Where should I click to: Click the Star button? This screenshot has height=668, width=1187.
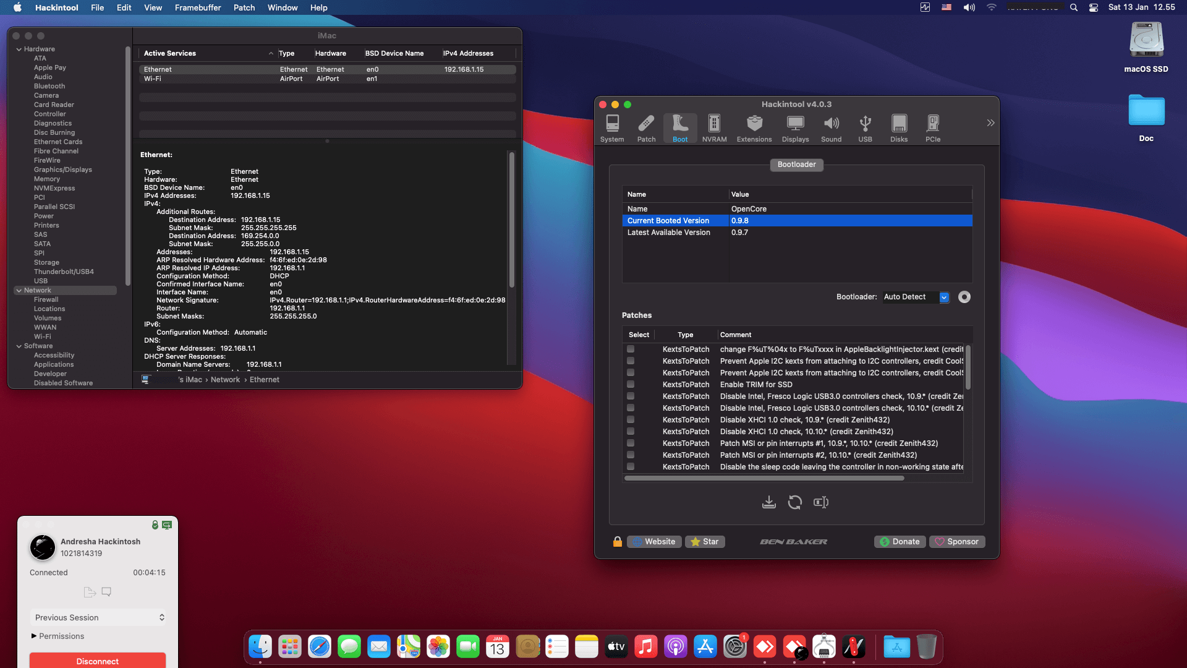coord(705,542)
